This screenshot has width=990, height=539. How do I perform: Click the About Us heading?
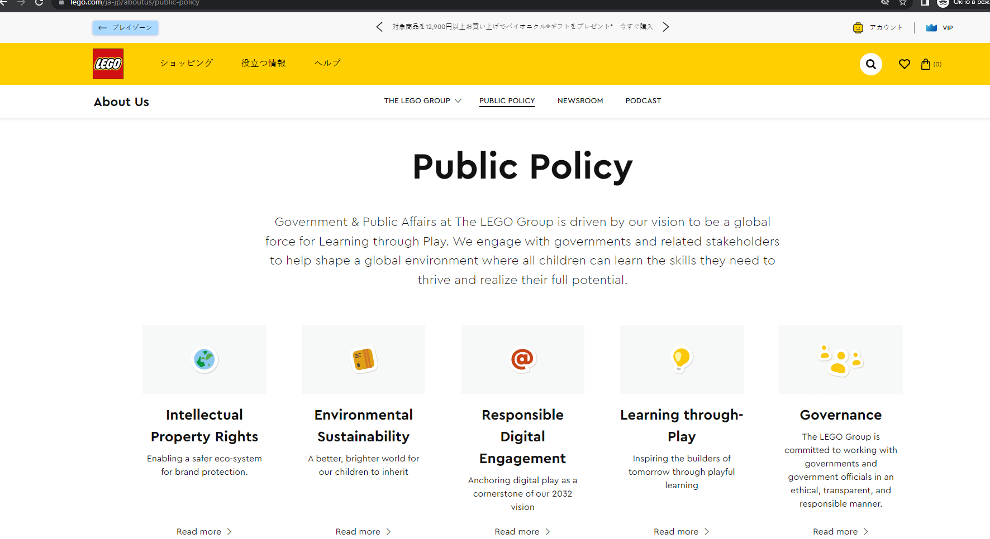(x=121, y=102)
